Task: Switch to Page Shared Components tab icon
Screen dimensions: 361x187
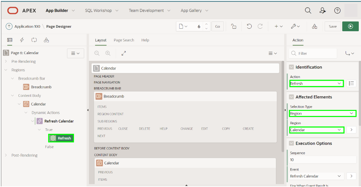Action: 46,40
